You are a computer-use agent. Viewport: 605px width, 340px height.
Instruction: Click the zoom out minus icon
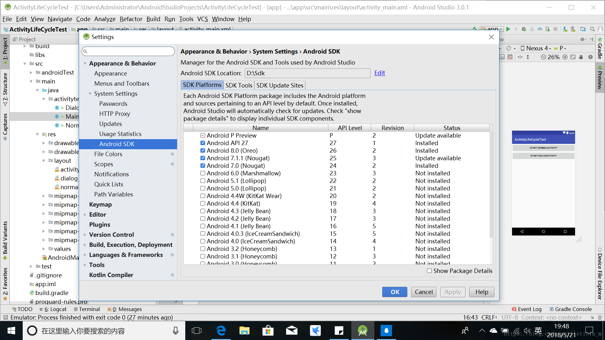(x=544, y=57)
